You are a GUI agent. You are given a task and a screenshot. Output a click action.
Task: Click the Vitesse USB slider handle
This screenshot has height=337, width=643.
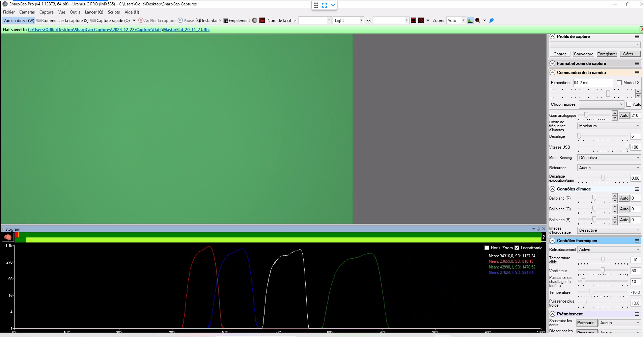[627, 147]
